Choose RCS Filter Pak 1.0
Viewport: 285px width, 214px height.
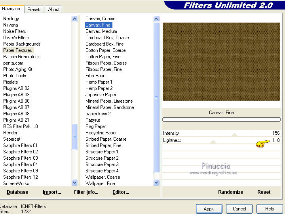coord(21,126)
